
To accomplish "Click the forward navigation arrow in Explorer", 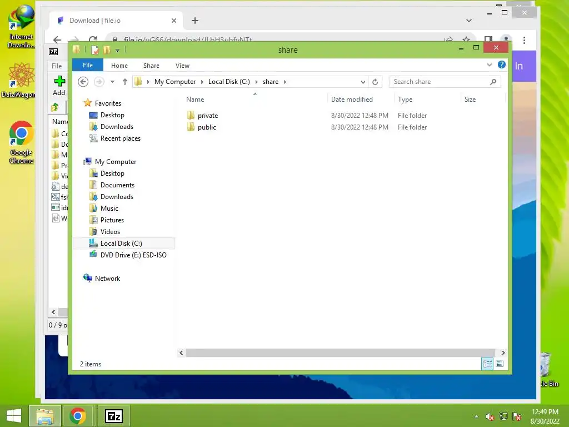I will click(x=99, y=82).
